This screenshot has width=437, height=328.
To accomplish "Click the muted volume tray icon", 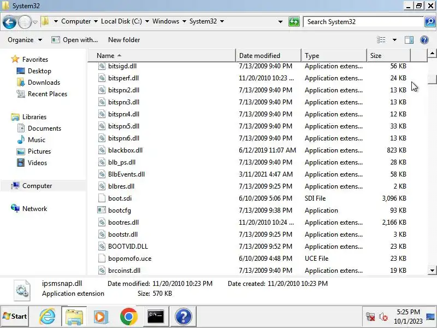I will pyautogui.click(x=383, y=317).
